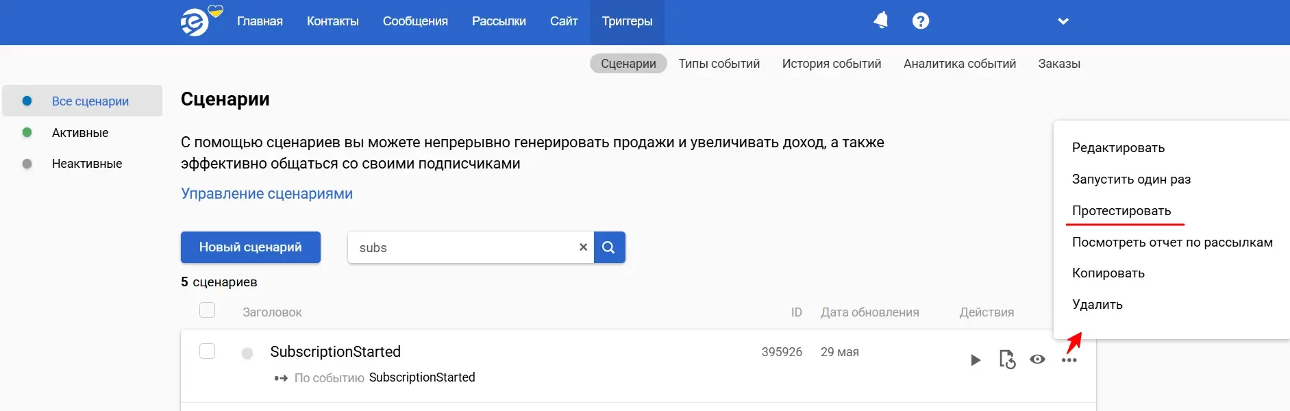Select Все сценарии in sidebar
The width and height of the screenshot is (1290, 411).
[x=82, y=101]
